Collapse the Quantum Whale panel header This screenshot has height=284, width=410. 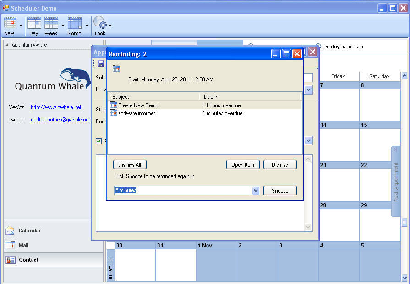pos(7,45)
